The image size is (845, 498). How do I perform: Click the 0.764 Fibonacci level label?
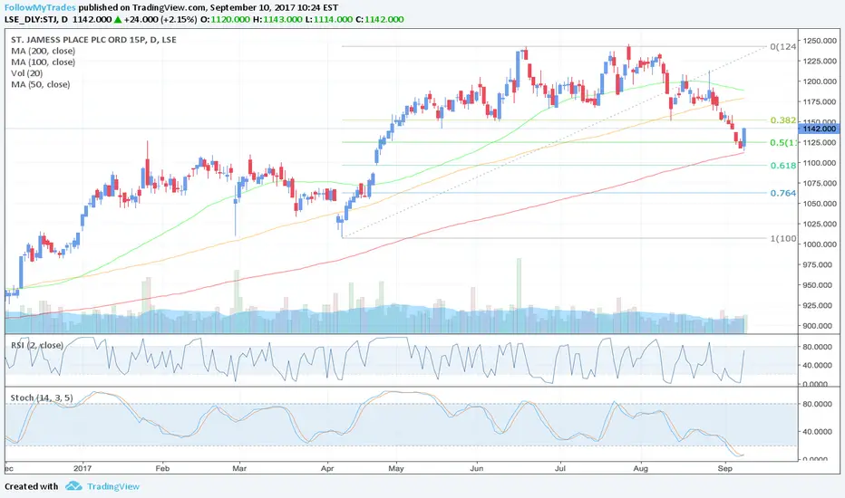coord(783,193)
